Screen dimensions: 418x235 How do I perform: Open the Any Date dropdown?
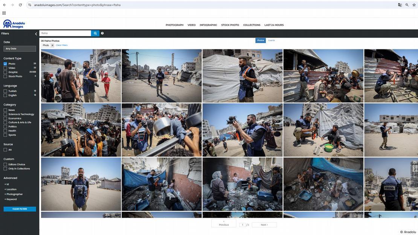(x=20, y=49)
